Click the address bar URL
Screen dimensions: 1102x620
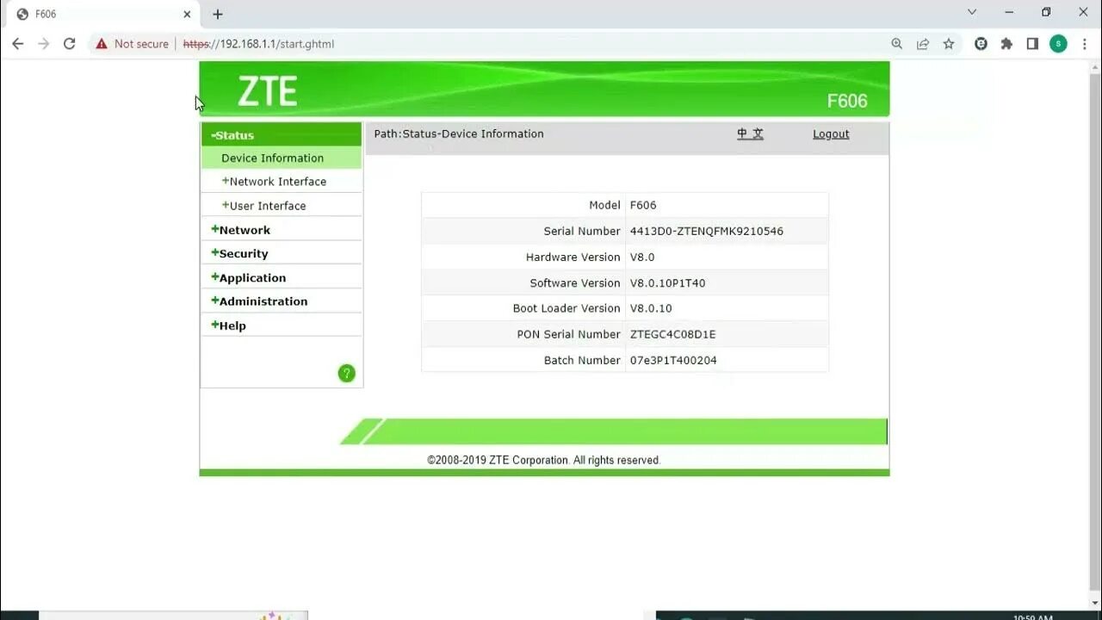[x=258, y=44]
